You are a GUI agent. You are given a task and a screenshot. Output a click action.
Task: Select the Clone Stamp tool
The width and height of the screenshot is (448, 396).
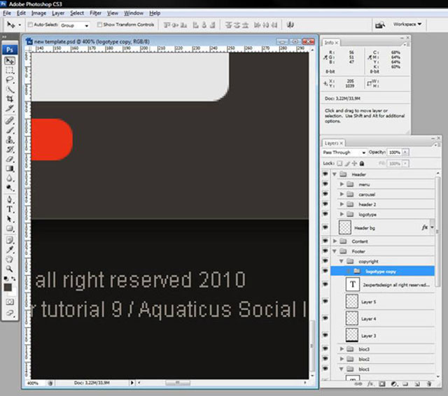tap(10, 140)
